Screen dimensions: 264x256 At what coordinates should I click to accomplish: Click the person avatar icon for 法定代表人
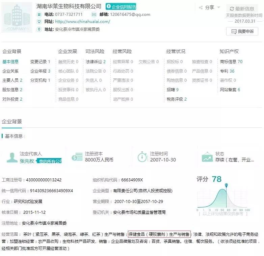tap(12, 157)
